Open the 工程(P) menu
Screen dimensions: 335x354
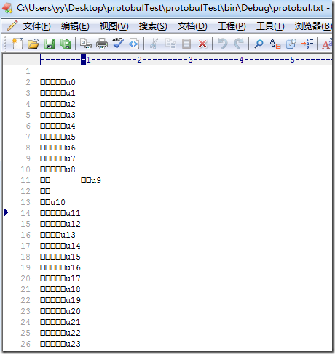pyautogui.click(x=232, y=26)
